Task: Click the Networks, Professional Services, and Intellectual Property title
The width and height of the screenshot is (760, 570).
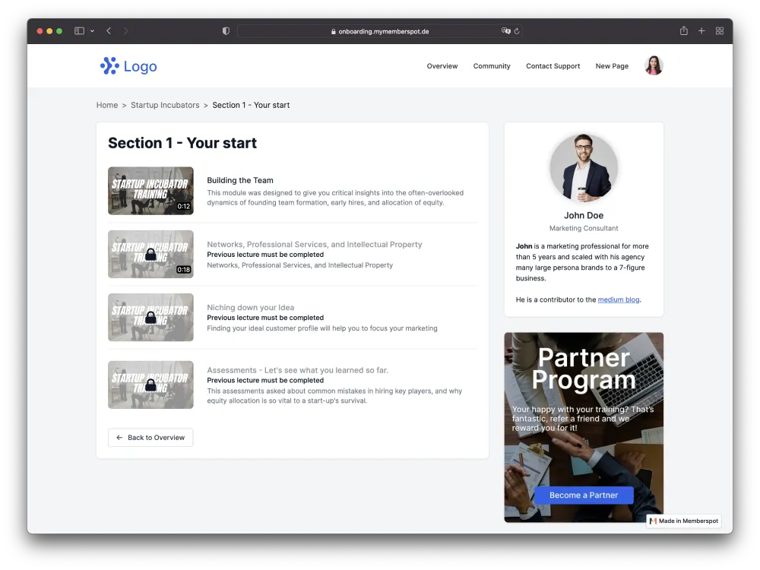Action: 314,244
